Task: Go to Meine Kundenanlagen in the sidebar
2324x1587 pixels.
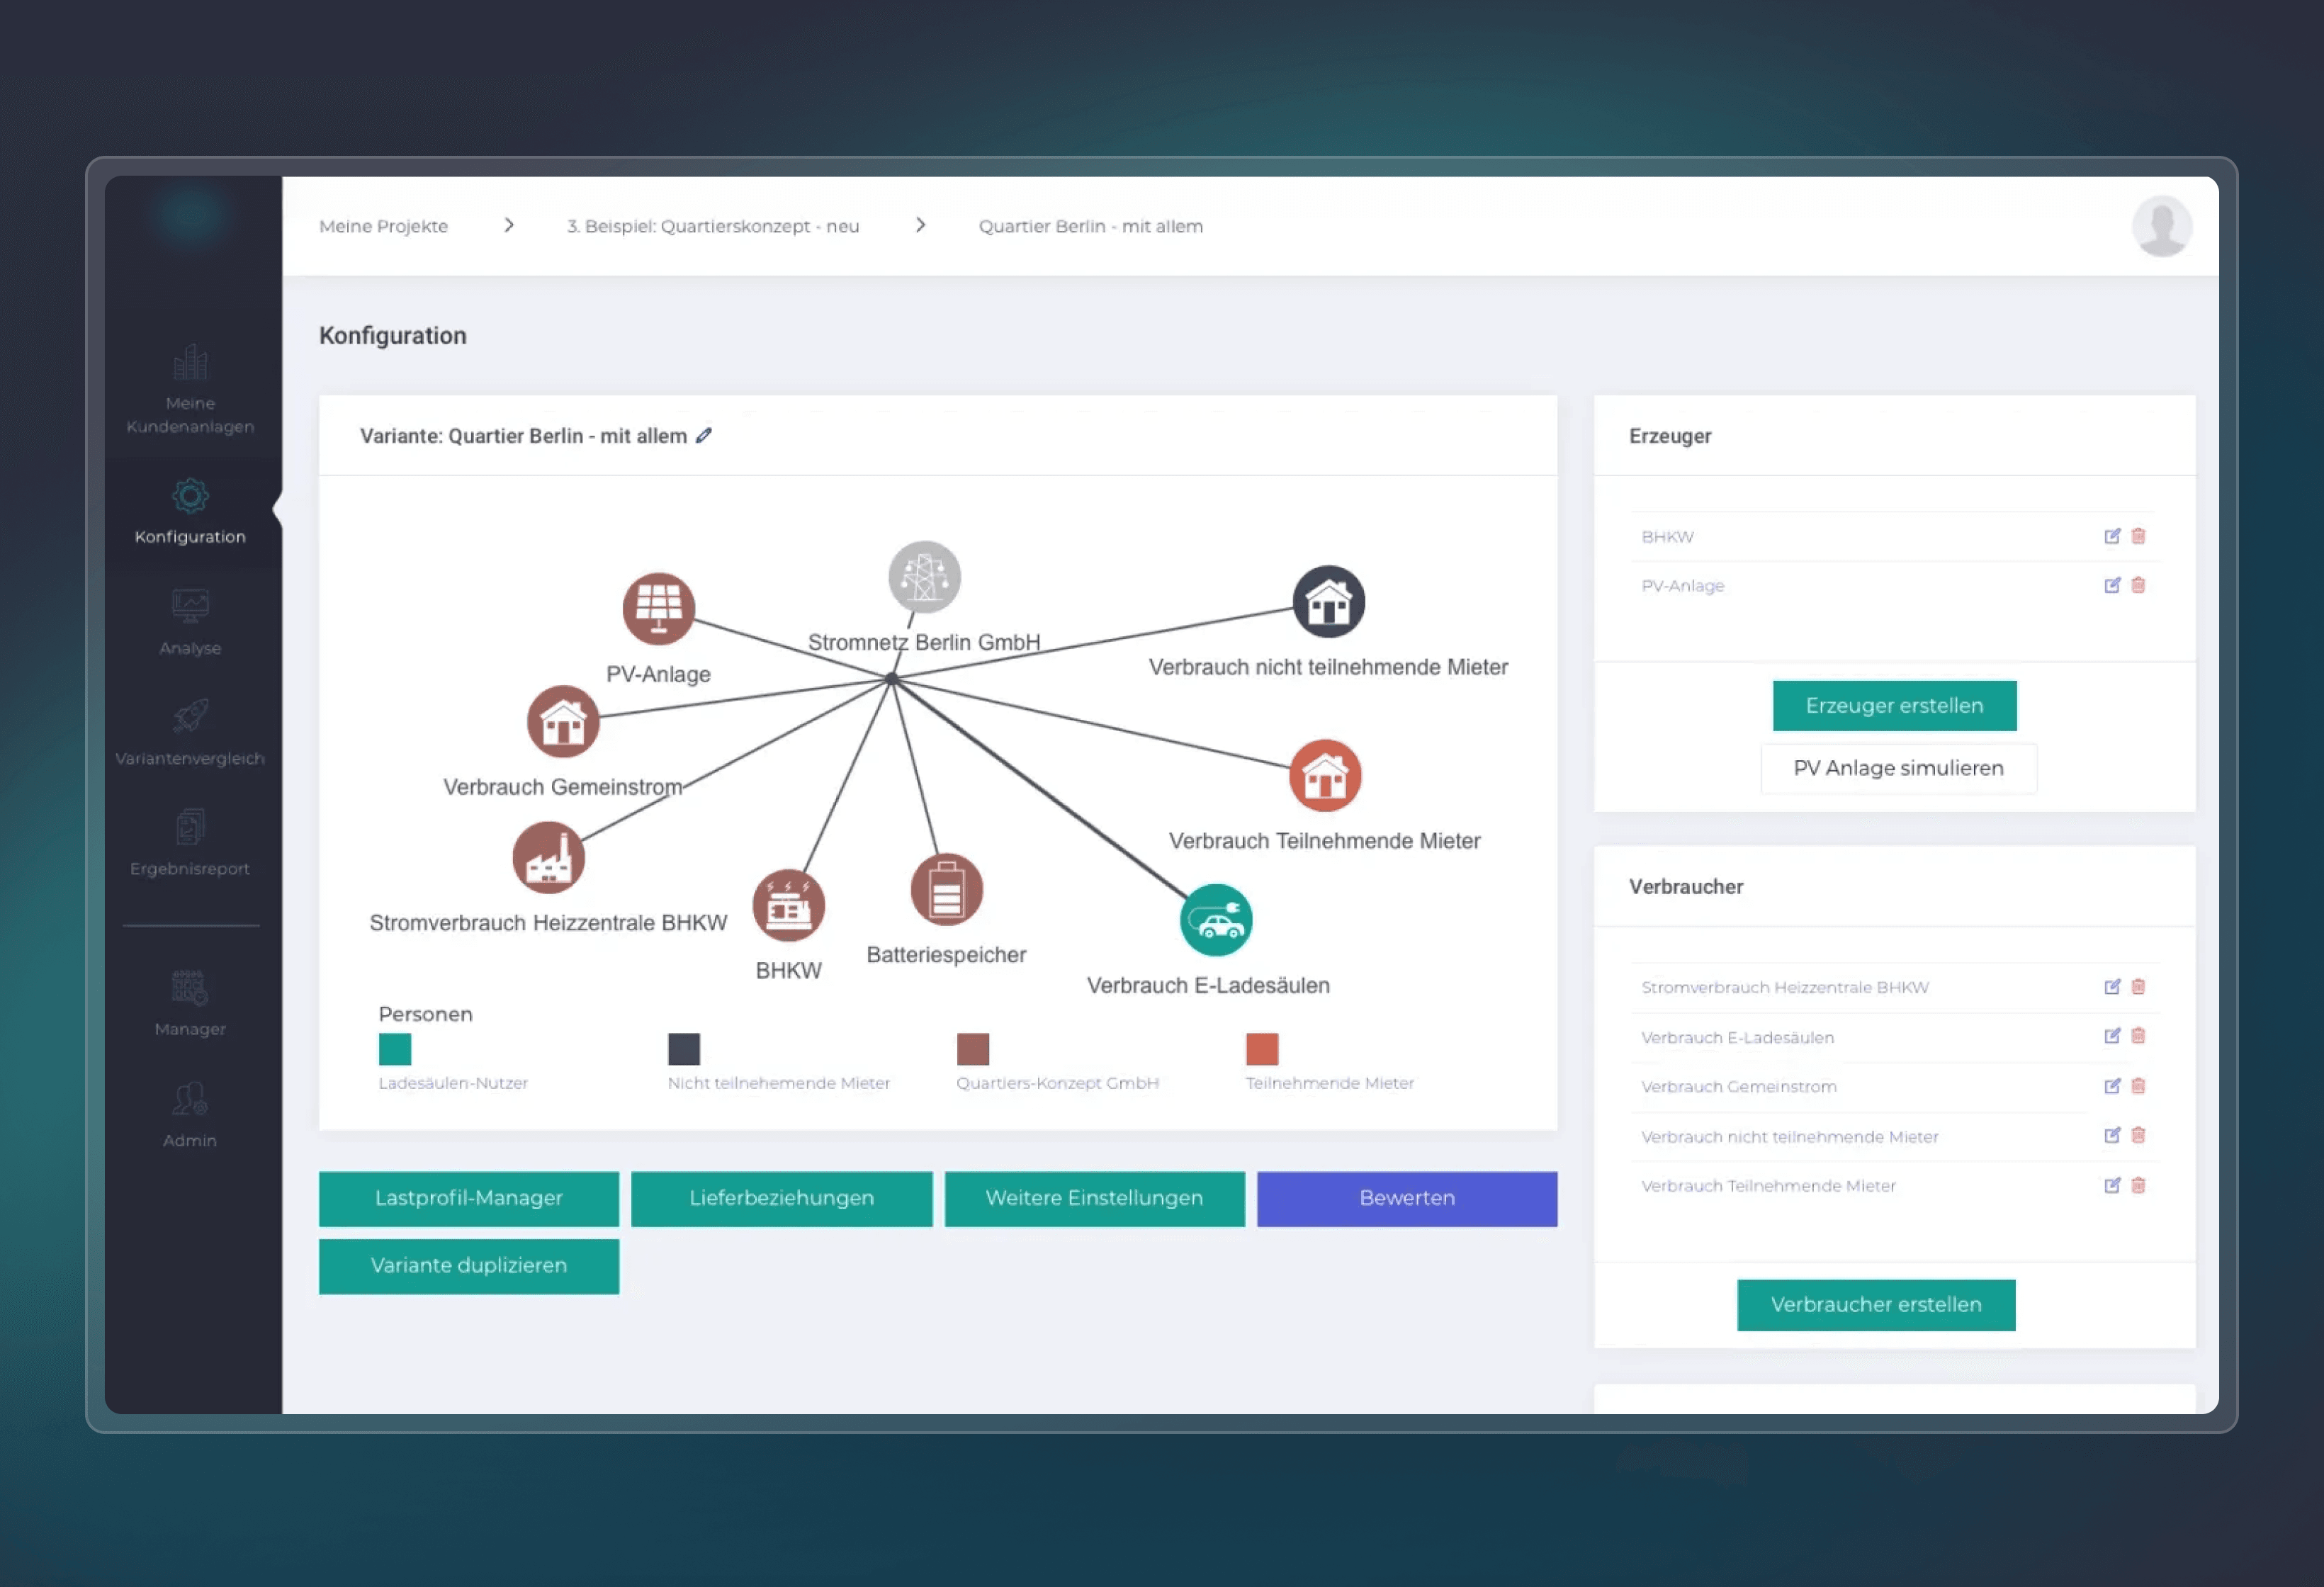Action: [x=190, y=389]
